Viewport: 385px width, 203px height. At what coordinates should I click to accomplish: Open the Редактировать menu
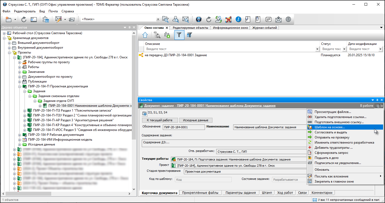click(x=25, y=11)
